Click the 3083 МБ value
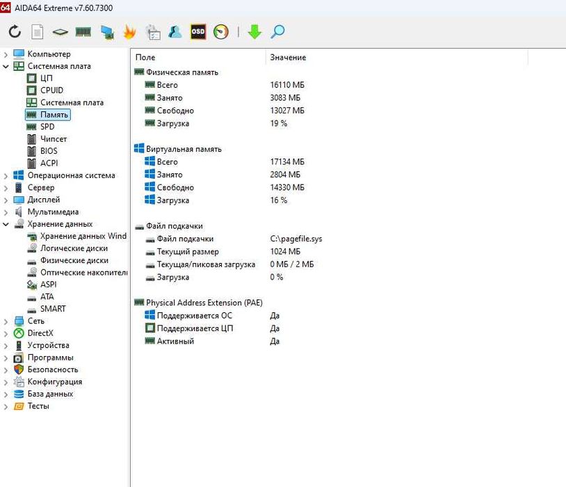Image resolution: width=566 pixels, height=487 pixels. coord(285,98)
